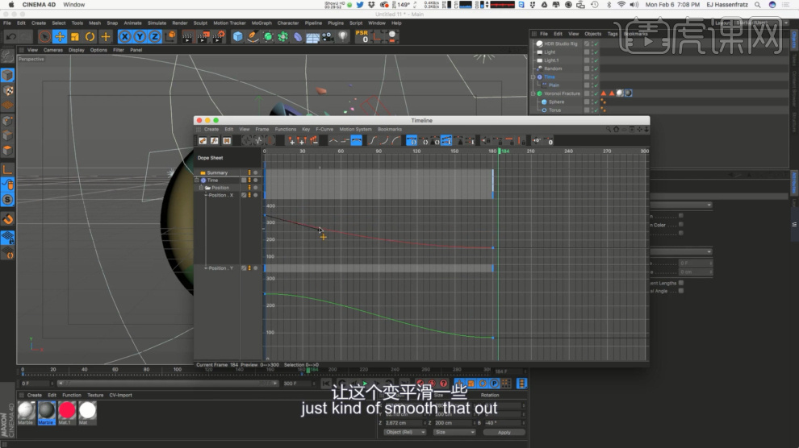799x448 pixels.
Task: Toggle the Z axis lock
Action: 154,36
